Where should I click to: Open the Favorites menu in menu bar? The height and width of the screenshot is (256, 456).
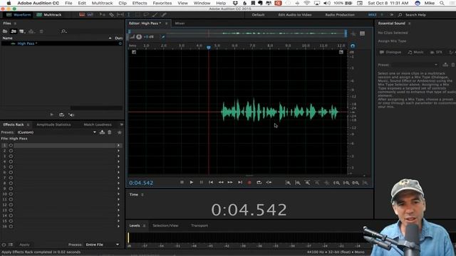pos(162,3)
